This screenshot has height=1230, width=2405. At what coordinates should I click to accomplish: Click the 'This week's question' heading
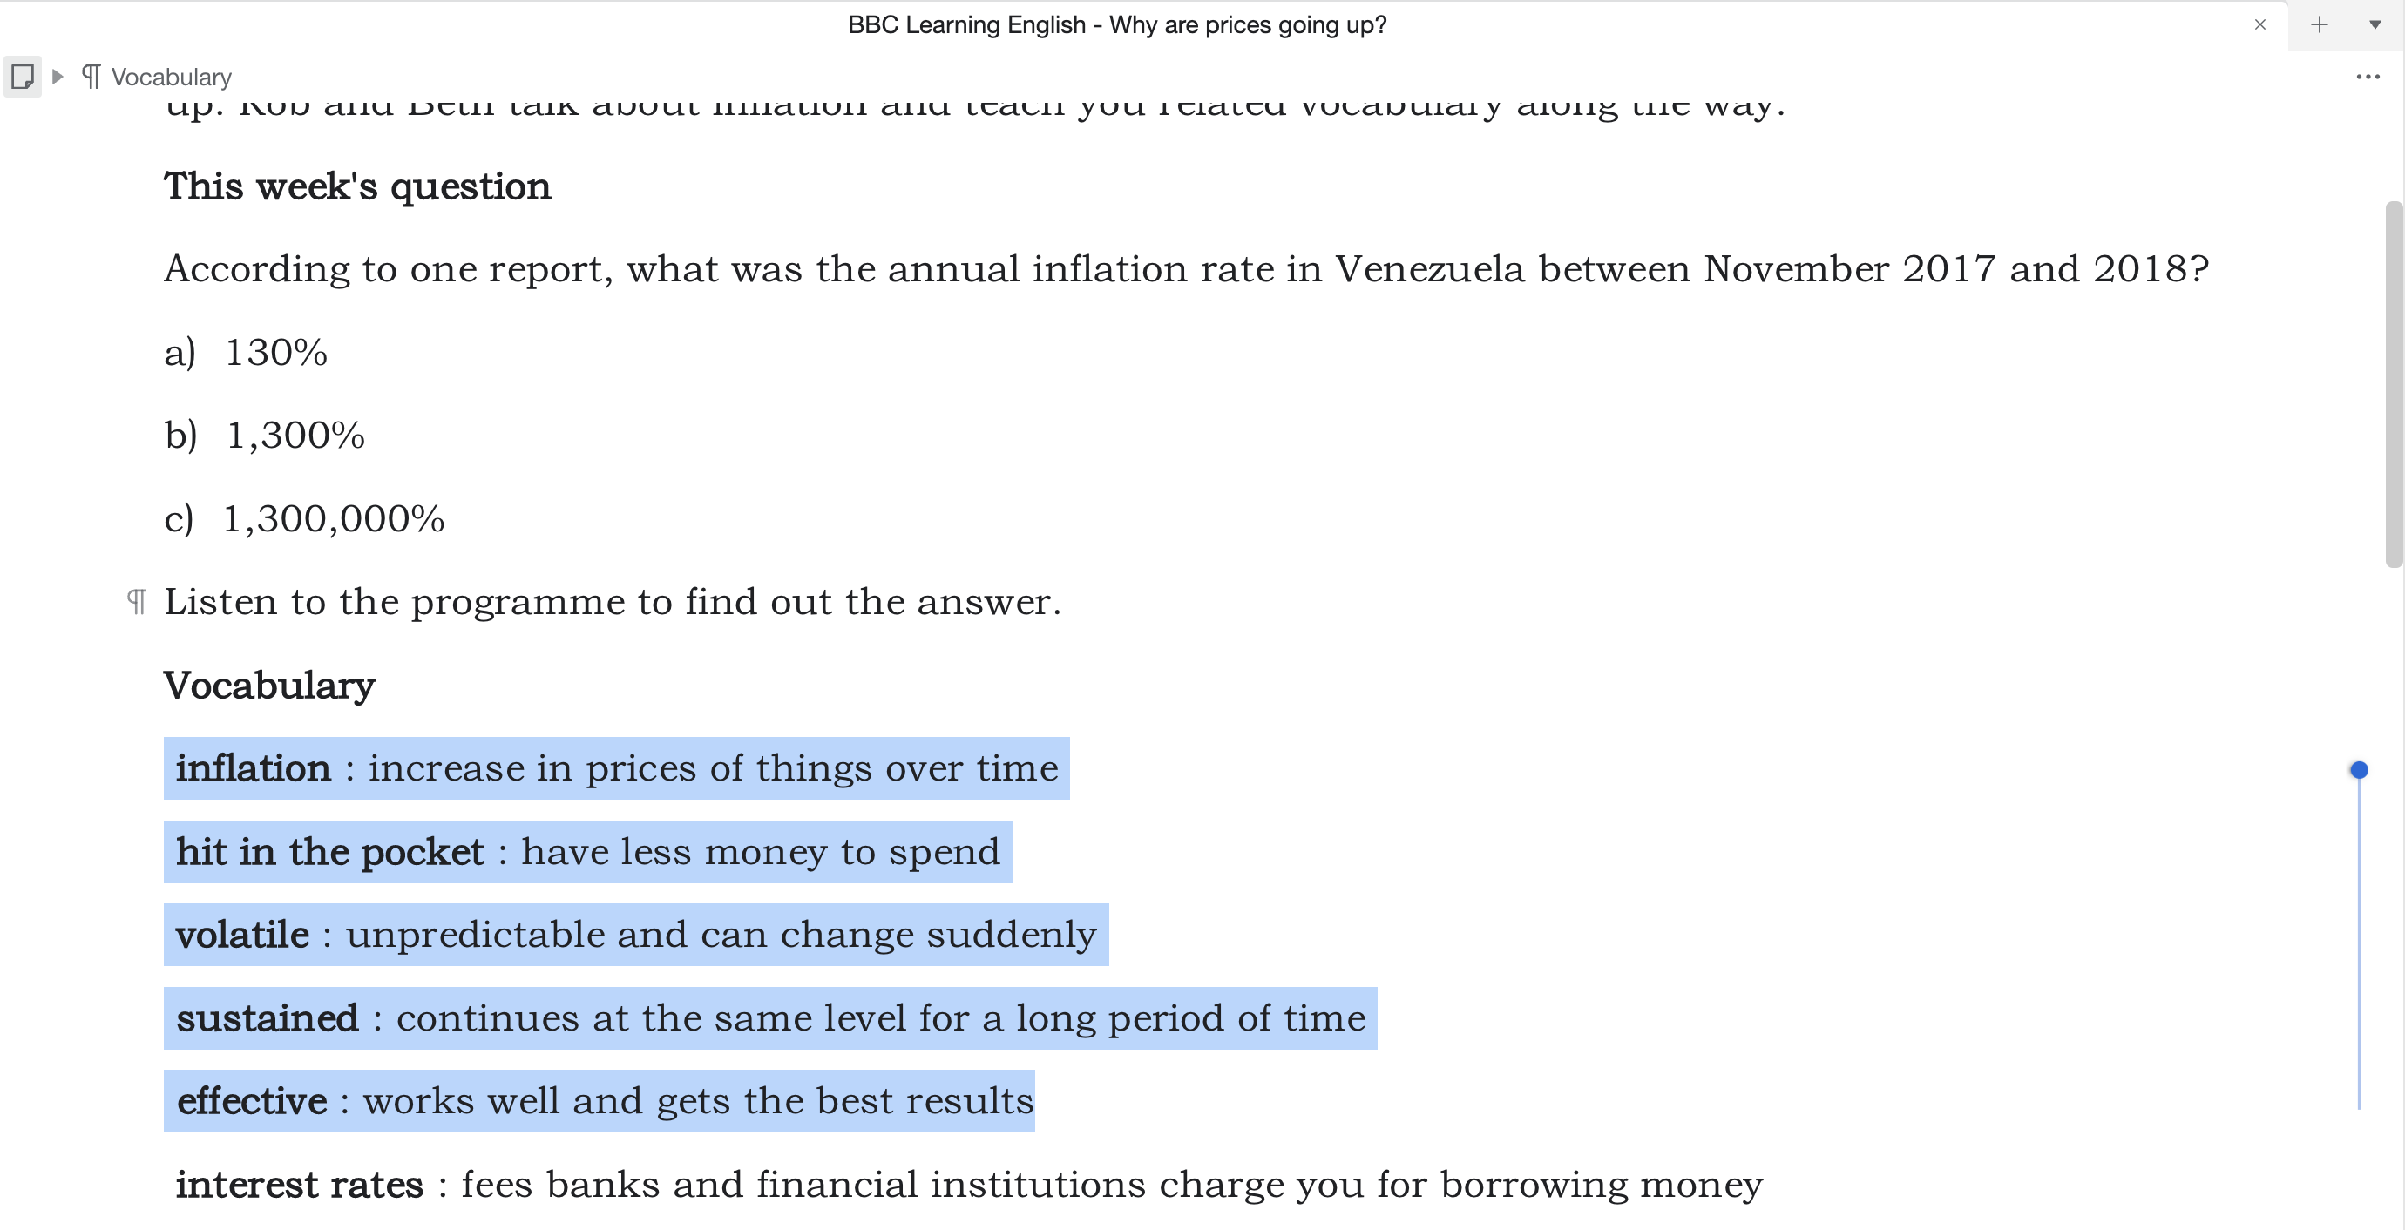pyautogui.click(x=356, y=186)
